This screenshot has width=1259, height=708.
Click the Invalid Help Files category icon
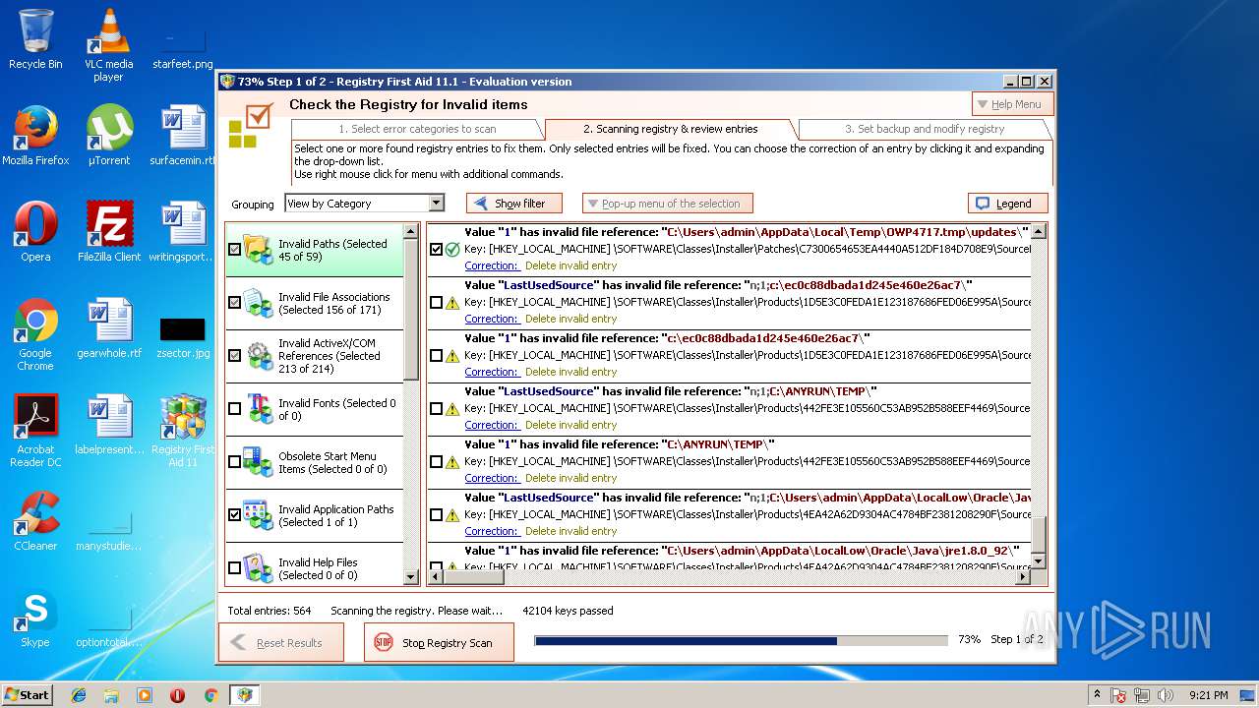[259, 568]
